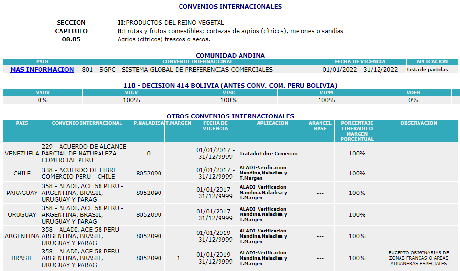This screenshot has height=271, width=460.
Task: Click the date range 01/01/2022 - 31/12/2022
Action: (x=360, y=69)
